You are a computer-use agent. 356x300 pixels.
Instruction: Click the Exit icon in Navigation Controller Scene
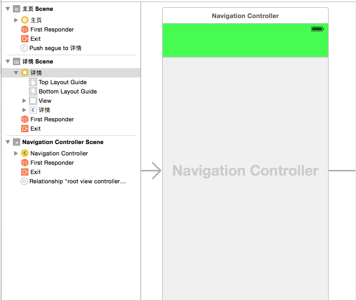coord(24,172)
